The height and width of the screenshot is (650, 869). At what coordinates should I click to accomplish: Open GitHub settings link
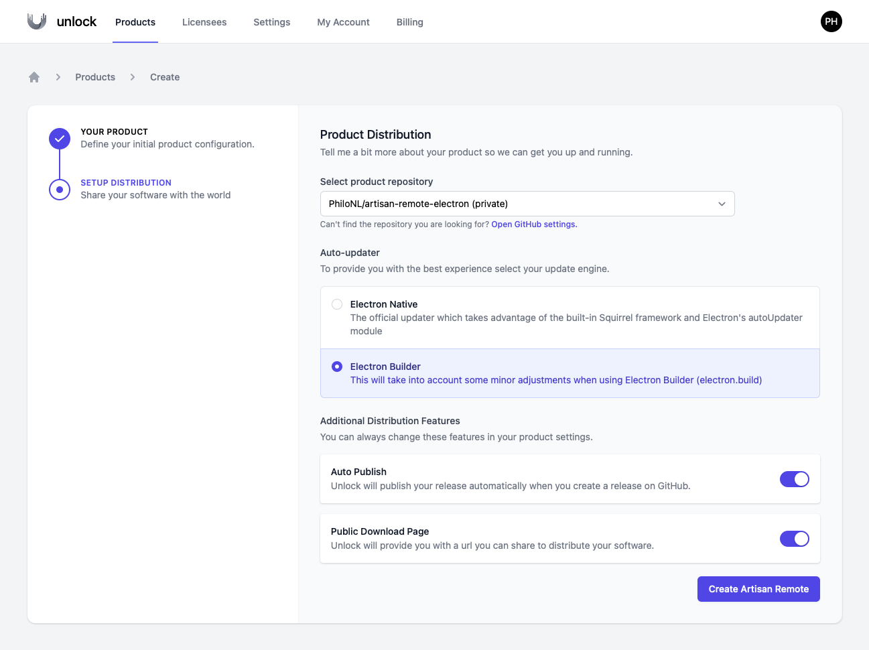pyautogui.click(x=534, y=224)
